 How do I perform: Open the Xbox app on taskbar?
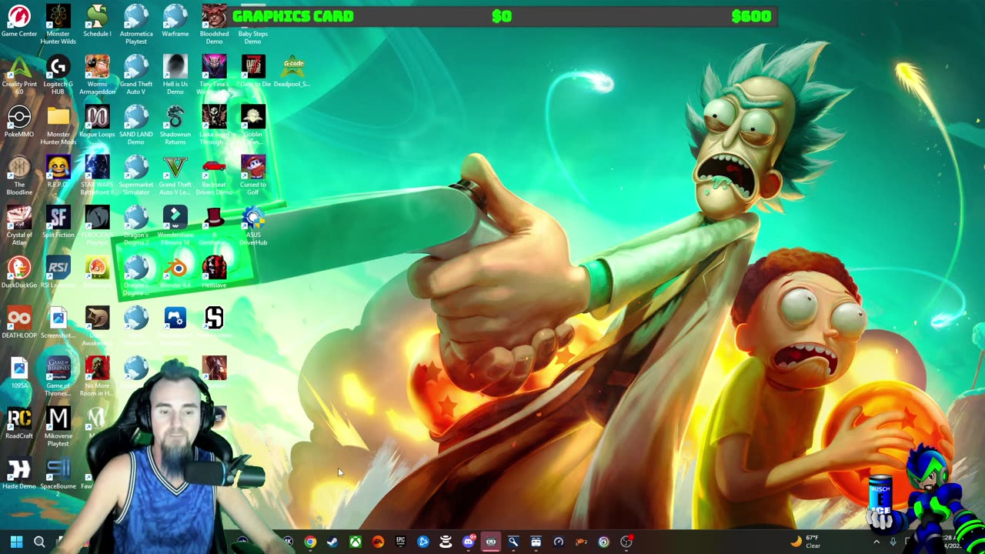356,542
